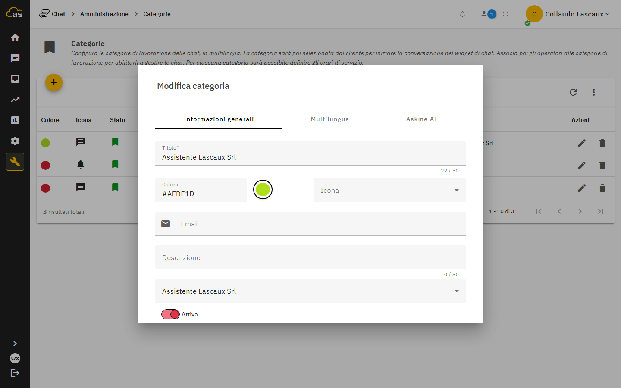Click the red color dot in second row

coord(45,166)
